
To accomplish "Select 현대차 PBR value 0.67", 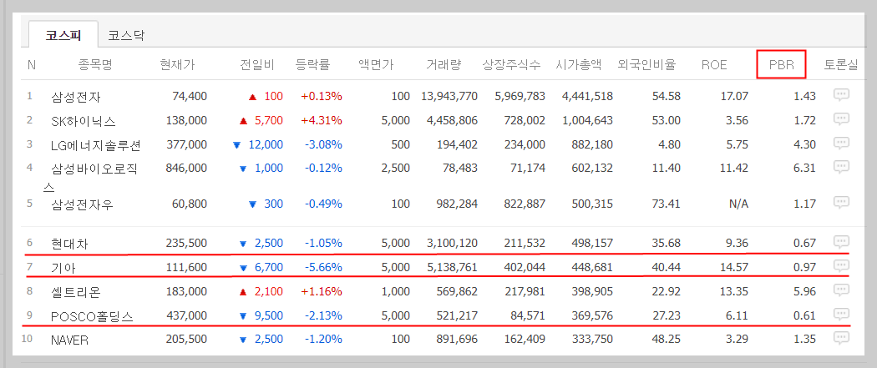I will coord(805,243).
